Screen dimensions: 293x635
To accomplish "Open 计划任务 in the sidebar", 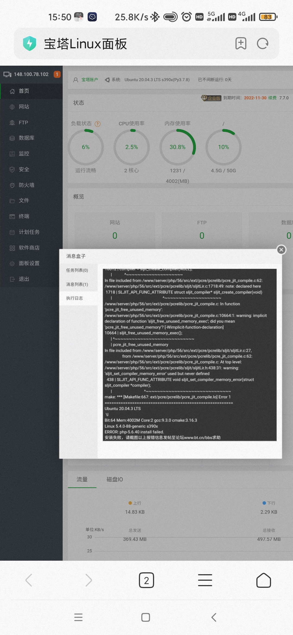I will tap(31, 232).
